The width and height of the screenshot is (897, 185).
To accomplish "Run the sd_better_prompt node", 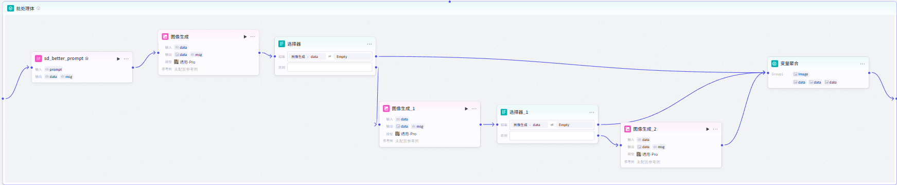I will (x=118, y=58).
